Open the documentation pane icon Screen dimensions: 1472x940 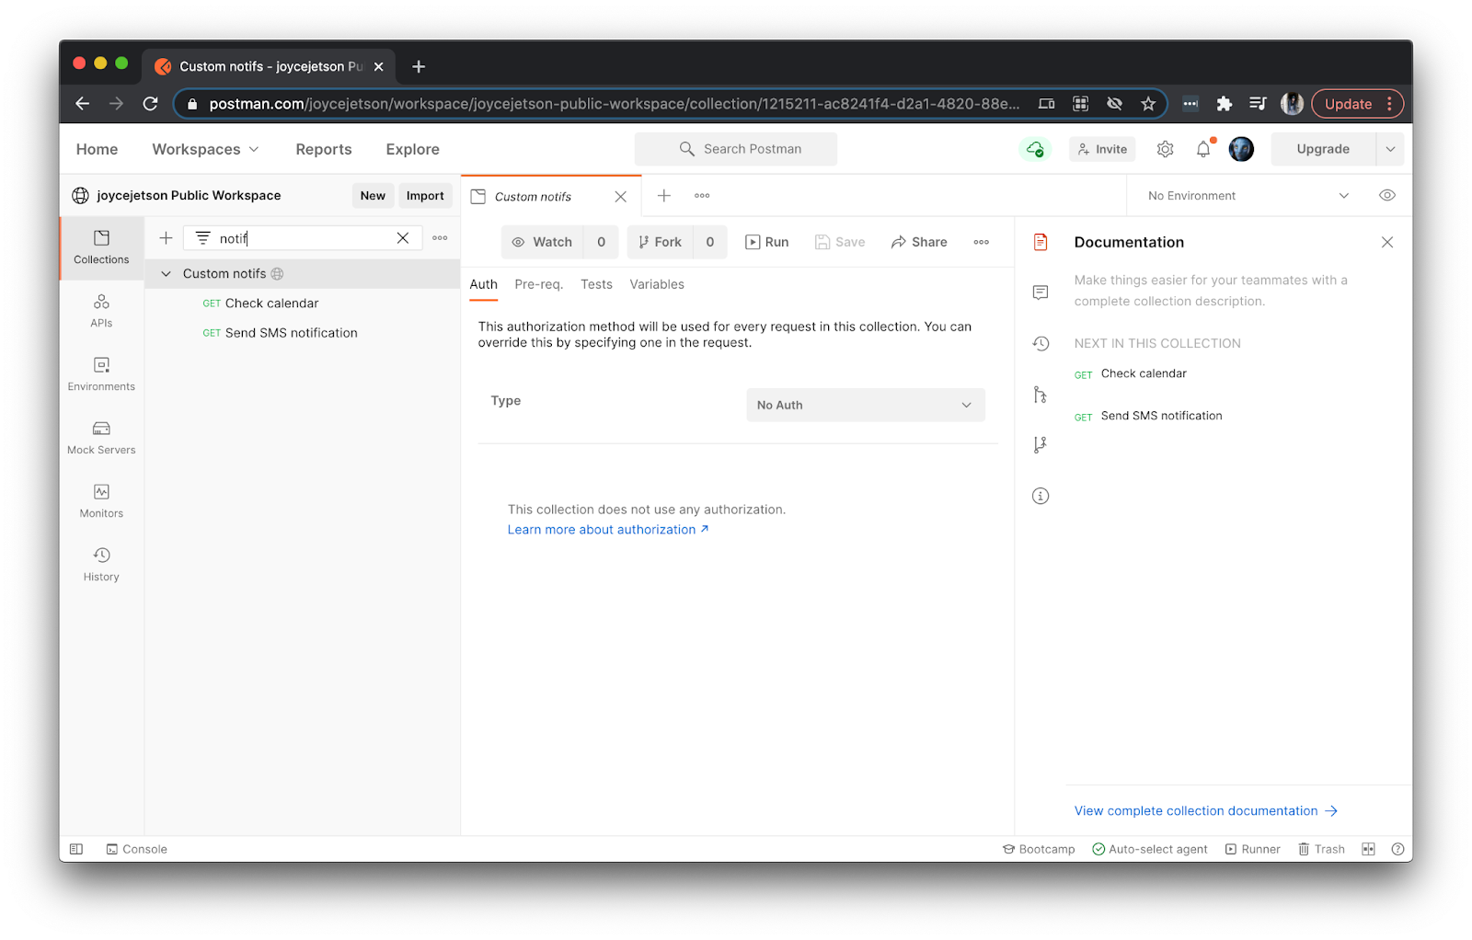[x=1041, y=242]
